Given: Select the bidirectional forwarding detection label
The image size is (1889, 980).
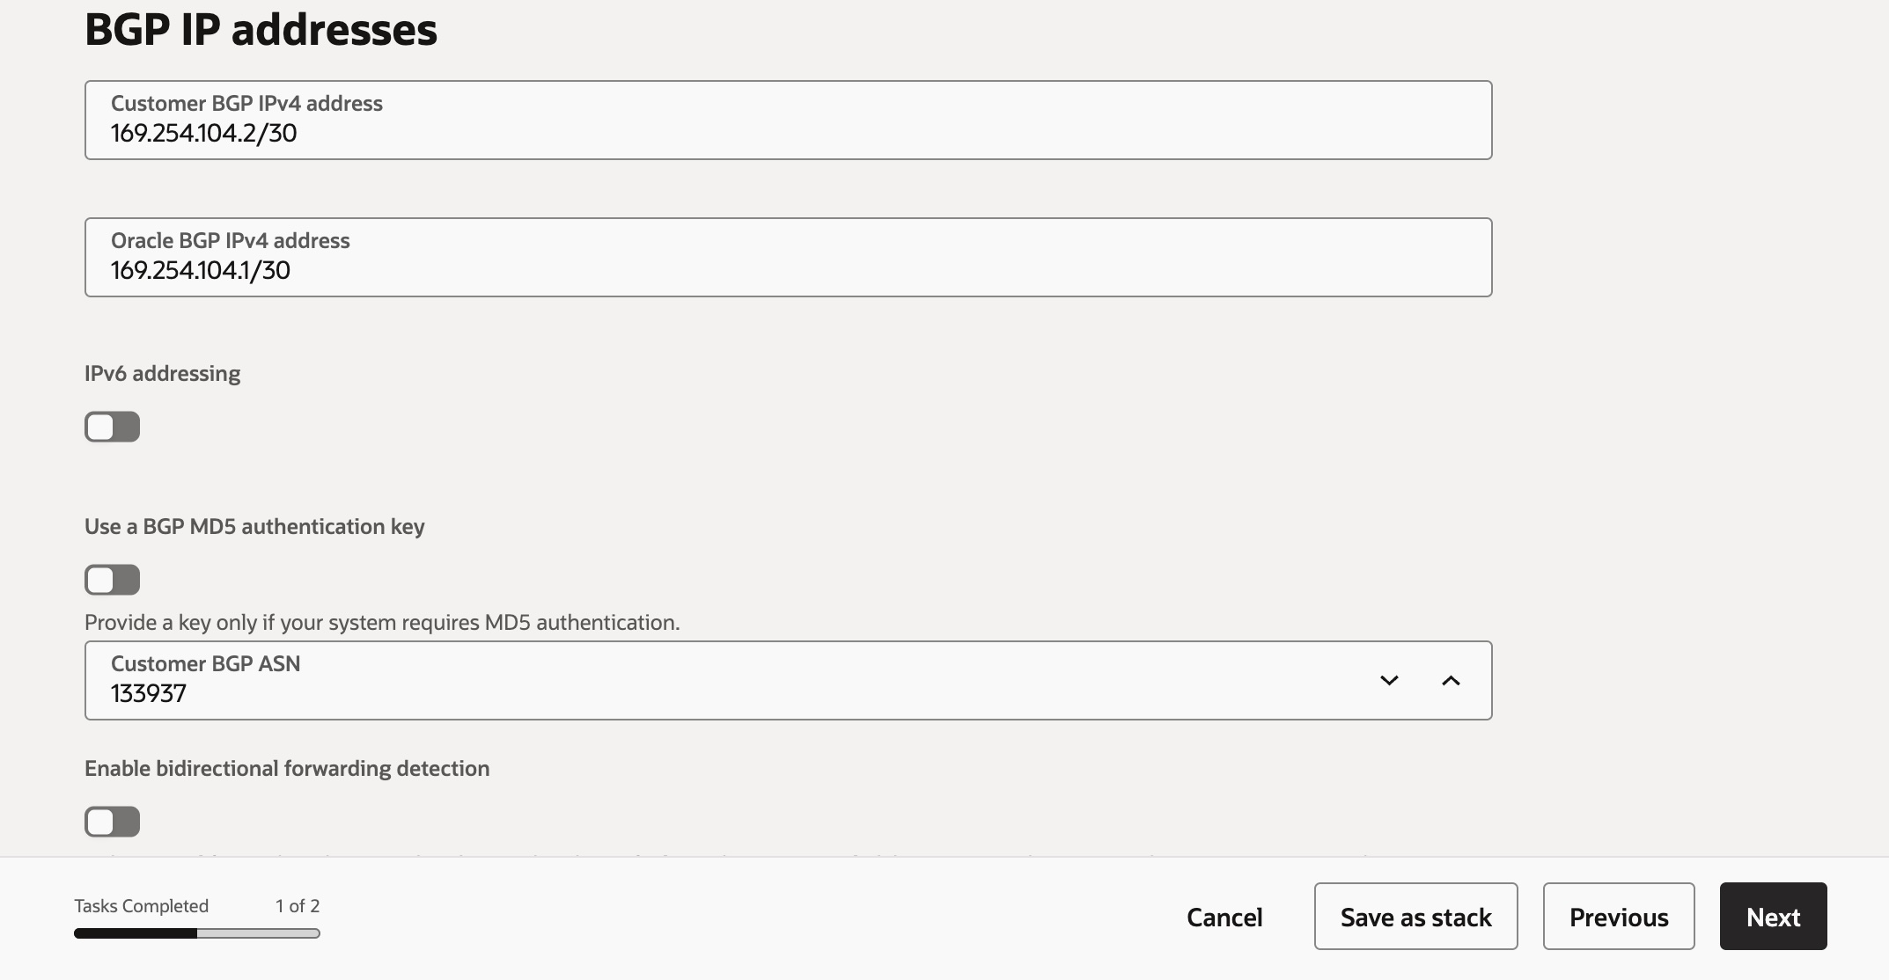Looking at the screenshot, I should point(286,767).
